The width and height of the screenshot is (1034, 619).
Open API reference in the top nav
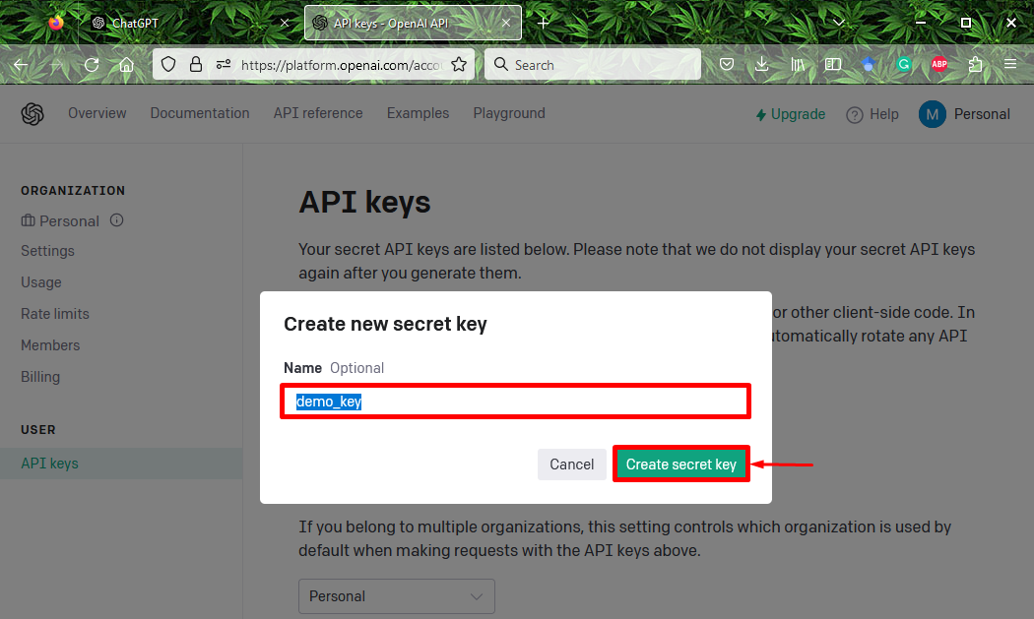[x=318, y=113]
